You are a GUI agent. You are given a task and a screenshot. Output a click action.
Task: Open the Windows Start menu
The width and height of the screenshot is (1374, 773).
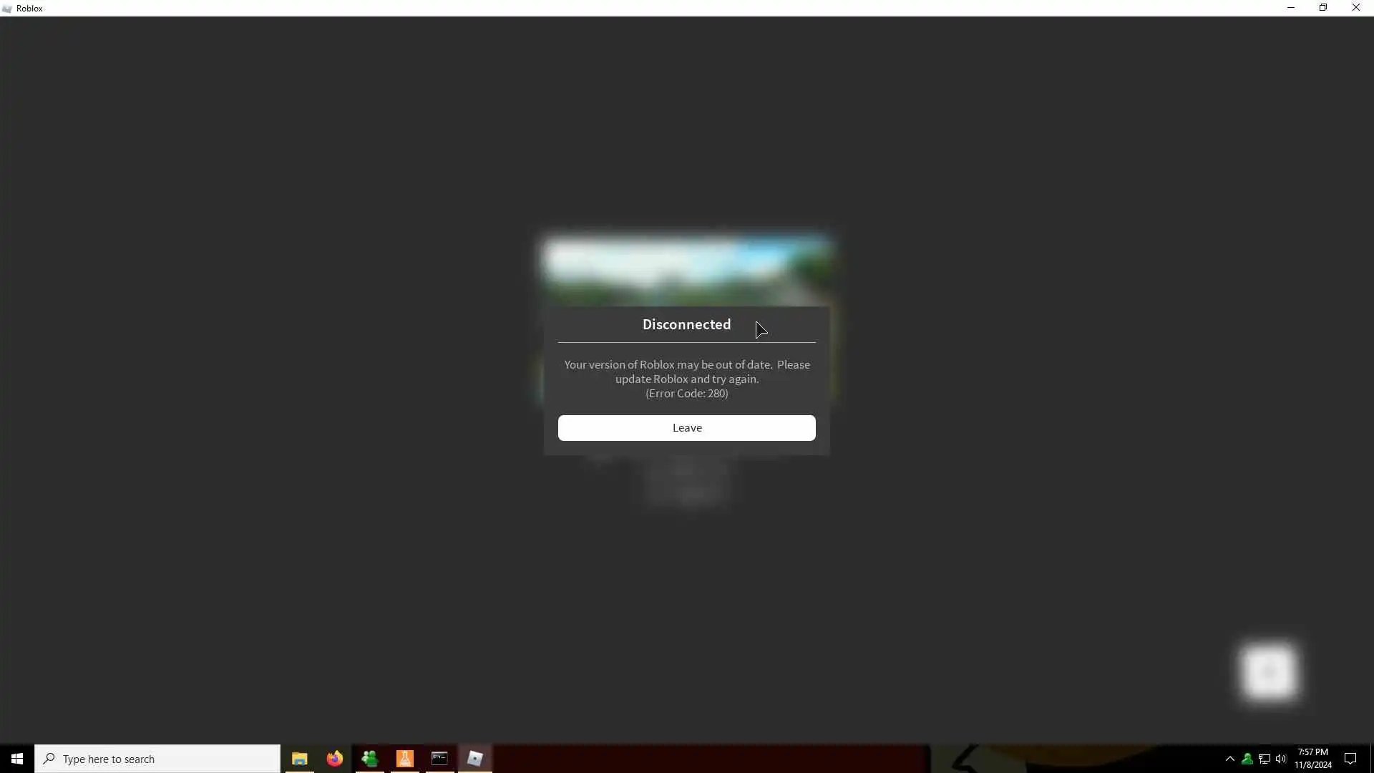coord(17,759)
